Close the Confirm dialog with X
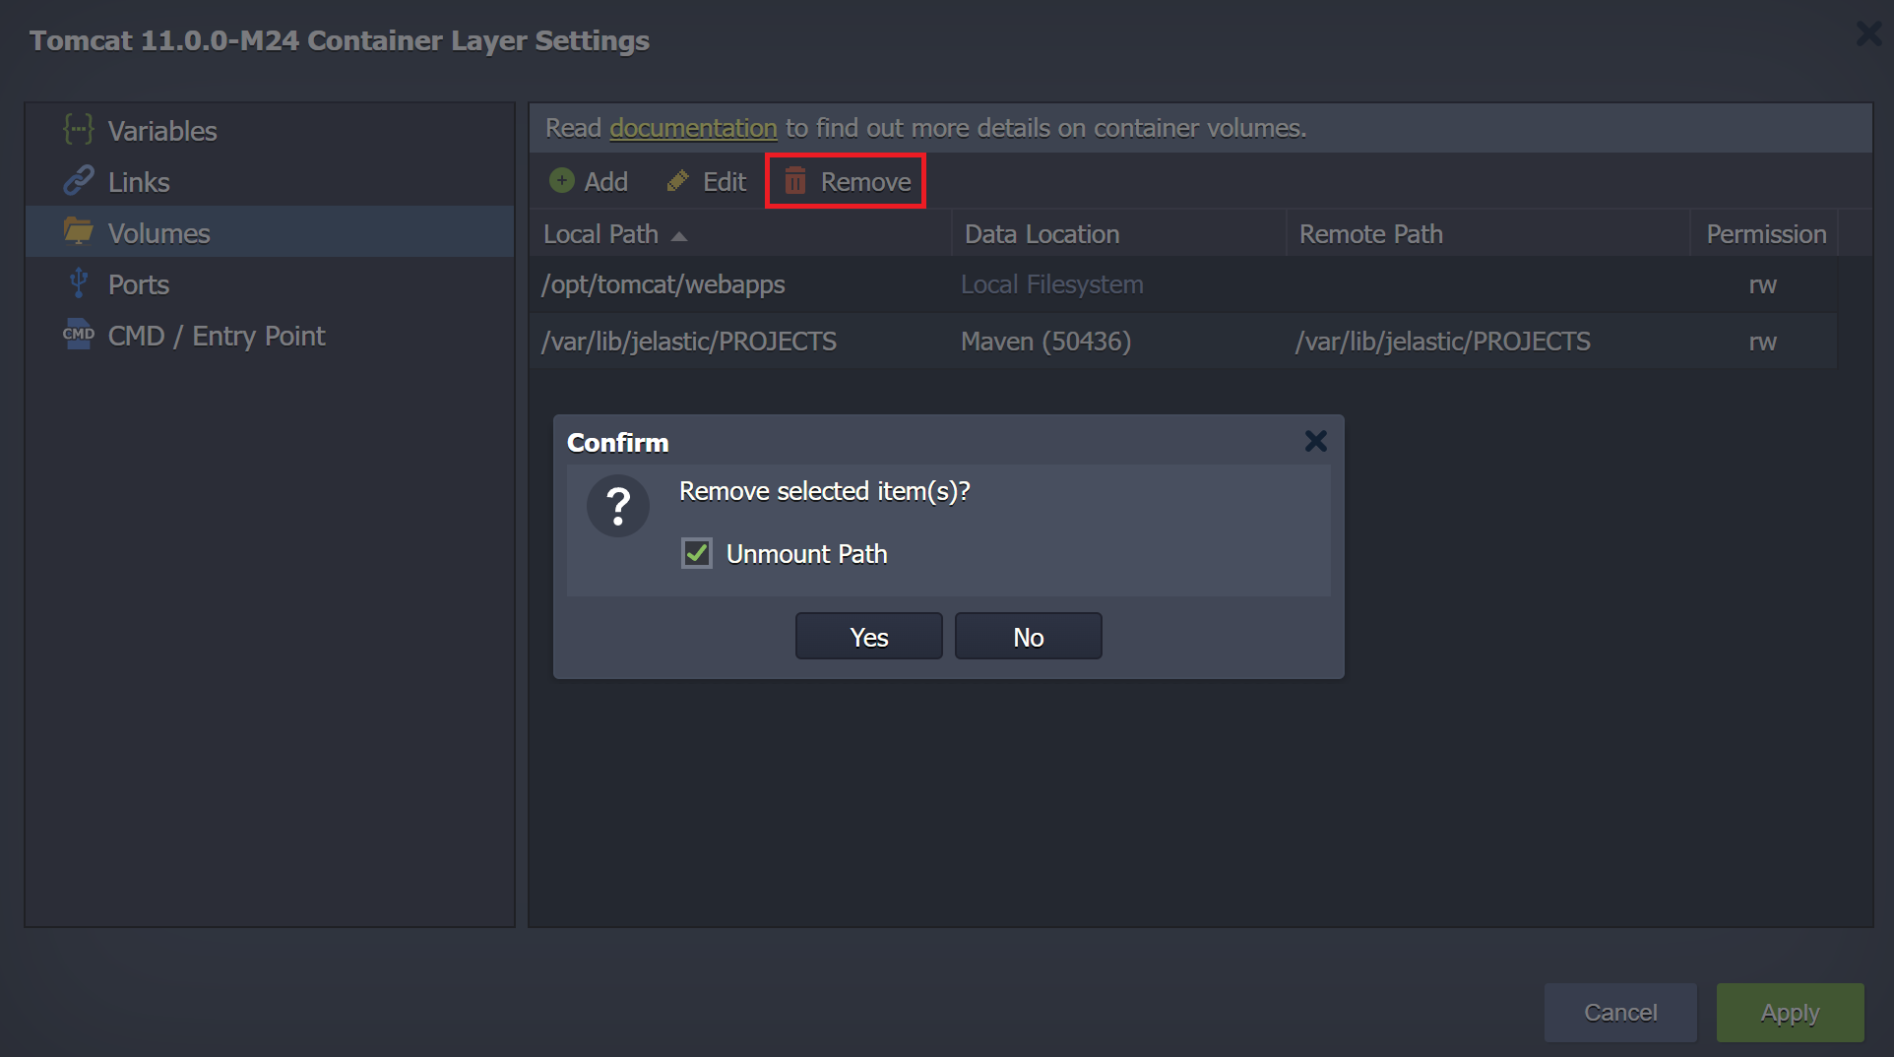1894x1057 pixels. [1316, 441]
